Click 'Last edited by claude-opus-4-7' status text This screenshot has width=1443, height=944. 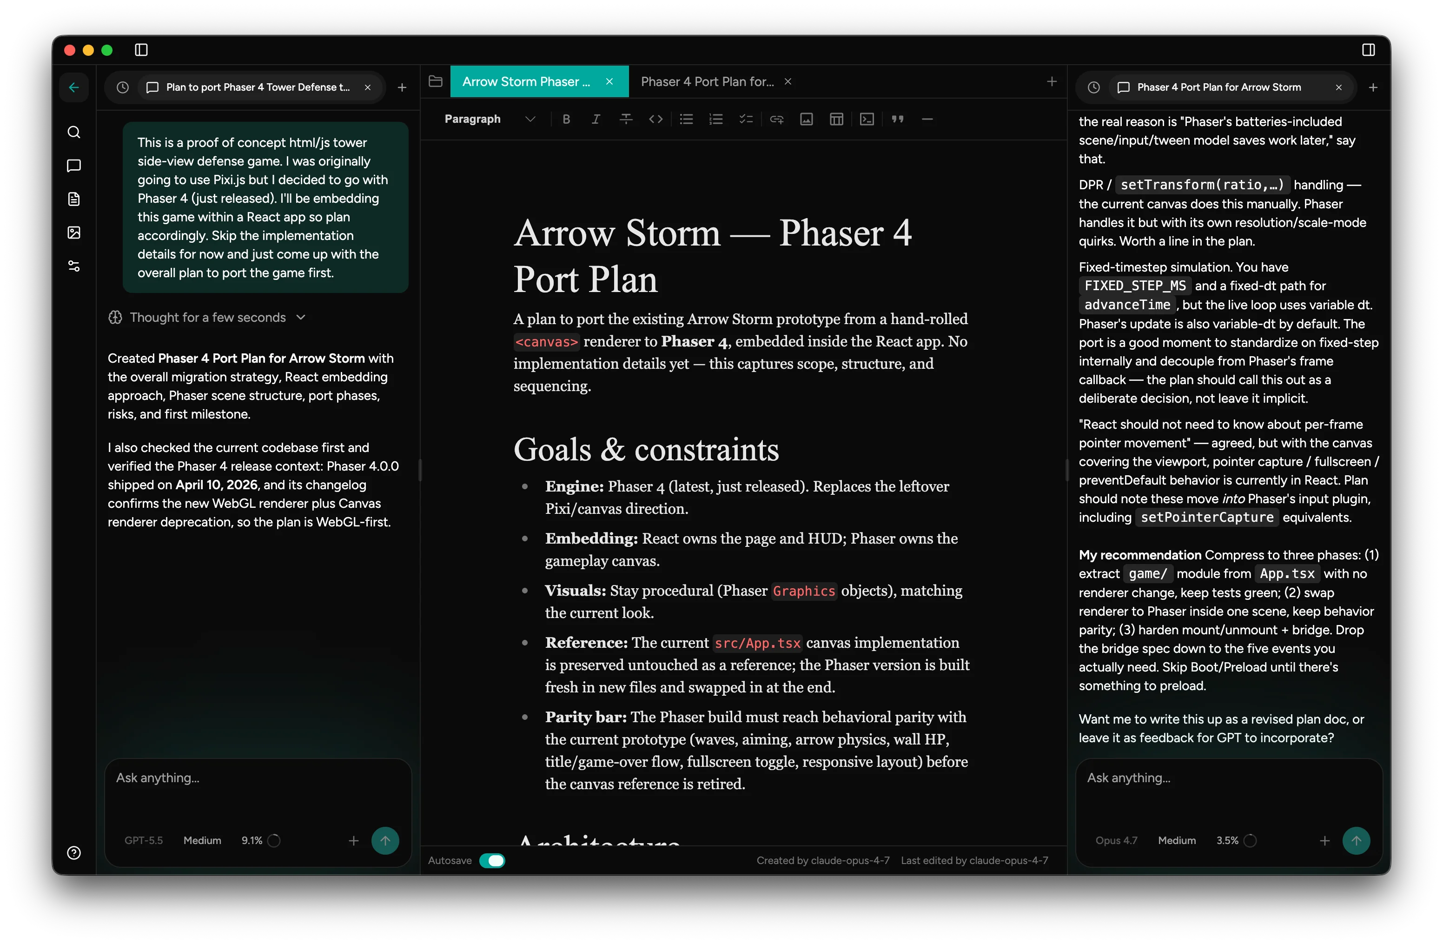click(974, 860)
